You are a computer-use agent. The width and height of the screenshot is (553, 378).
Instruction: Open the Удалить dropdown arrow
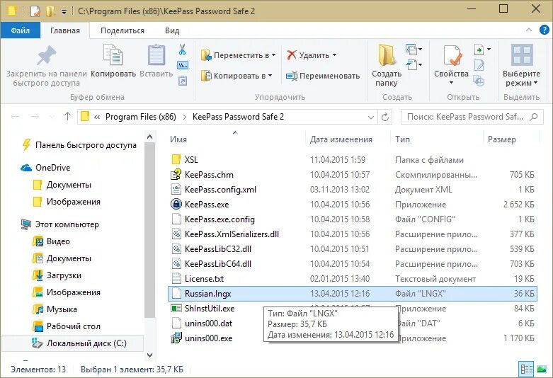coord(334,55)
